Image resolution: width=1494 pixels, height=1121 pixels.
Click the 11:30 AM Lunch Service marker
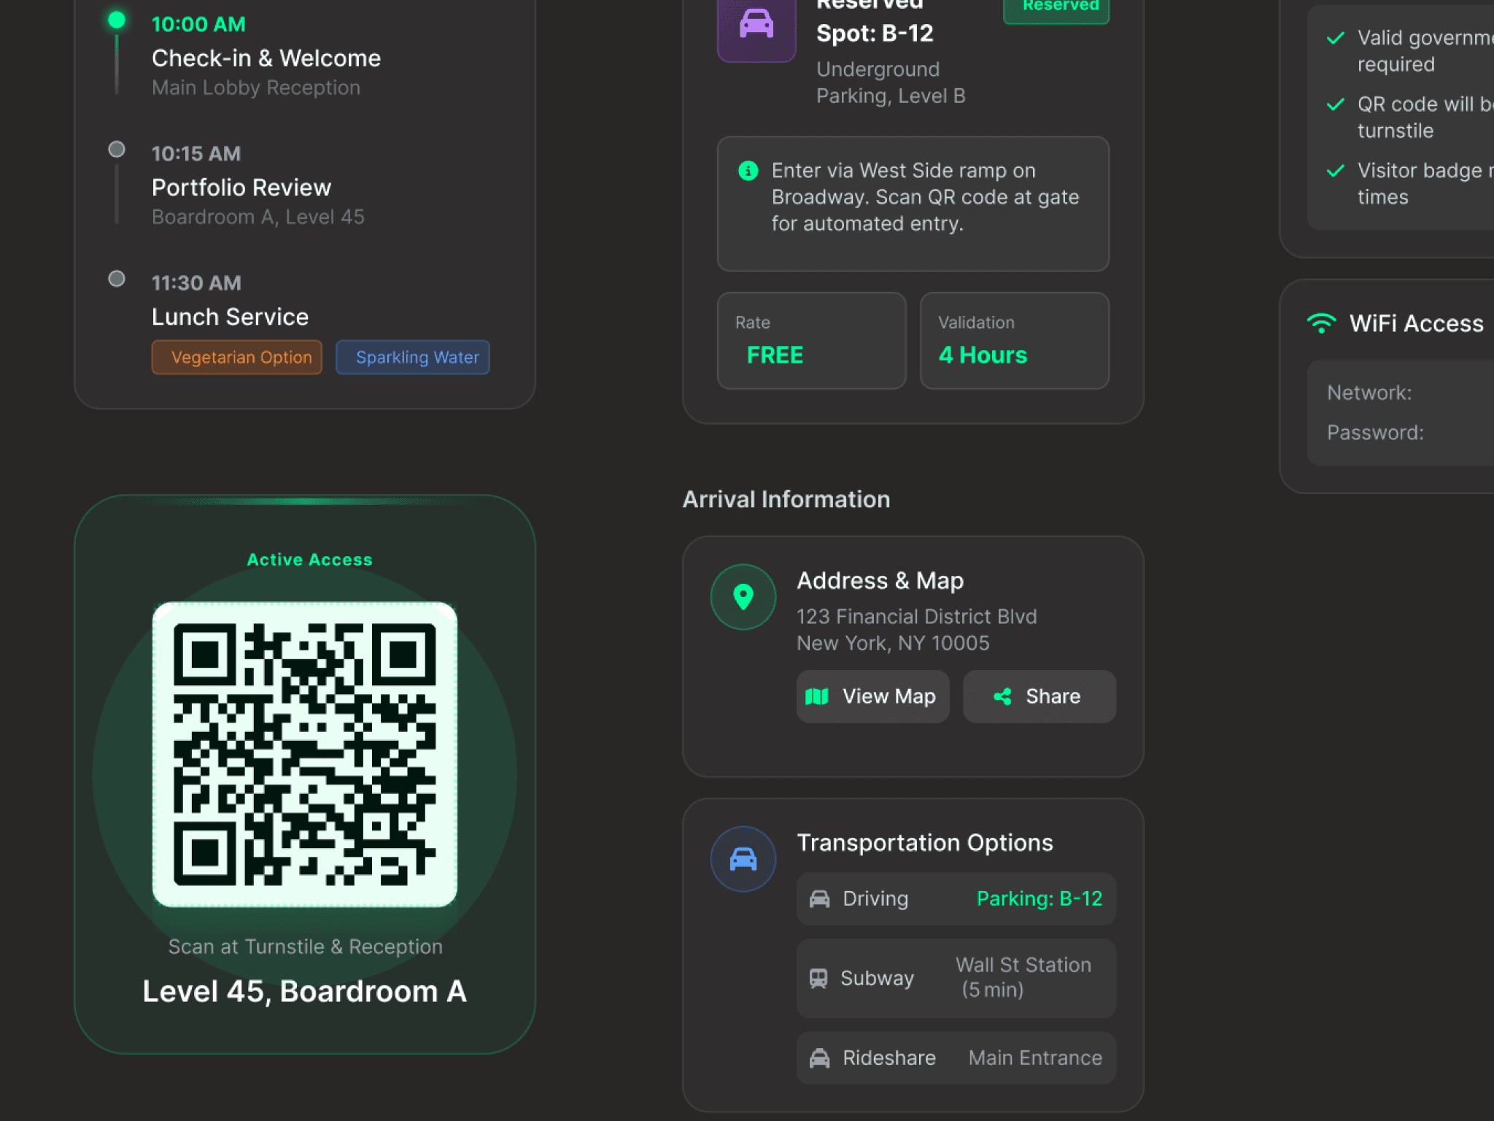117,279
